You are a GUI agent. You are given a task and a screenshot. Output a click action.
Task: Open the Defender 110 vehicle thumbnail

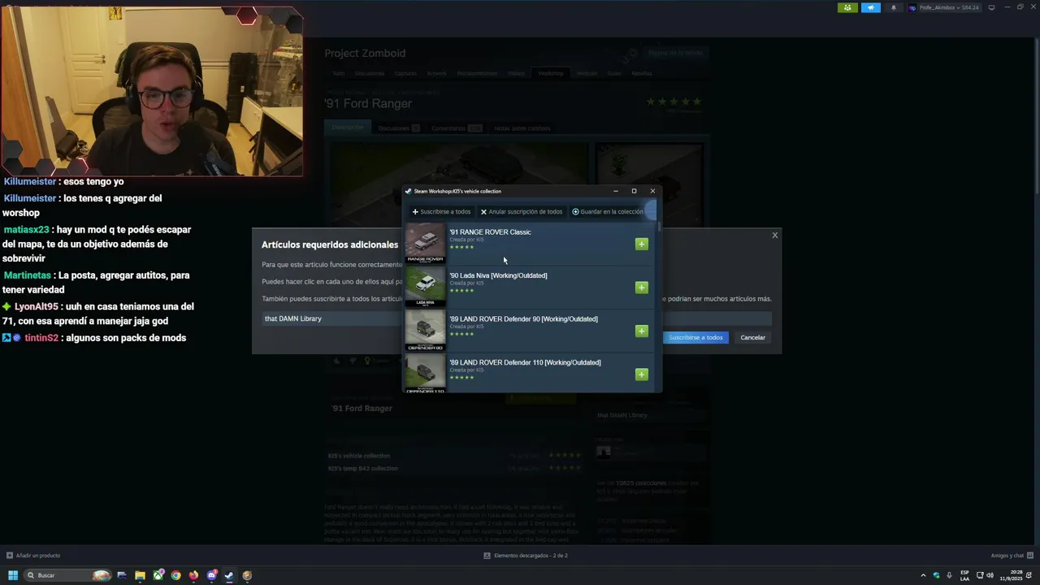(425, 373)
